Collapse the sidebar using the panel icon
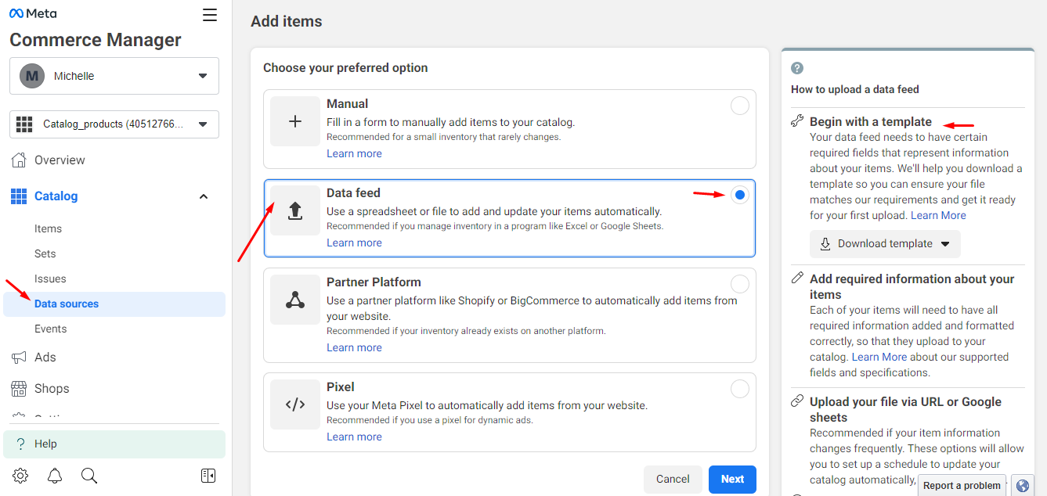 [x=208, y=475]
